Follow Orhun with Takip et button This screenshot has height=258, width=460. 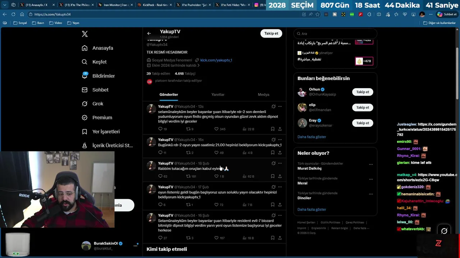[x=363, y=92]
